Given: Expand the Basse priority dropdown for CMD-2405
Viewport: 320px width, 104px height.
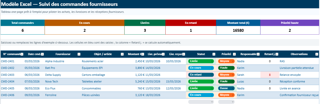Looking at the screenshot, I should click(232, 88).
